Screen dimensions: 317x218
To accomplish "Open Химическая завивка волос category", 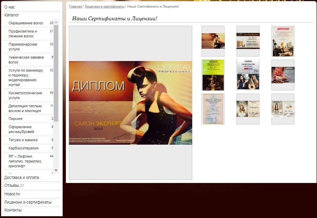I will pyautogui.click(x=26, y=60).
